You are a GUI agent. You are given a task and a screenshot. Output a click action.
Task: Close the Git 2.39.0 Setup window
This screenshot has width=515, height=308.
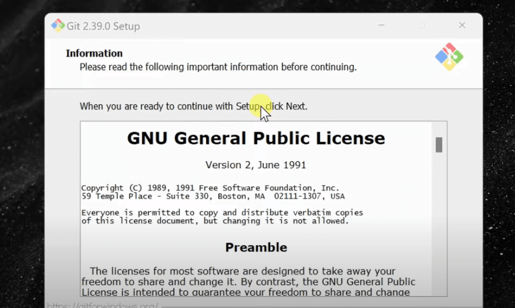click(x=462, y=26)
